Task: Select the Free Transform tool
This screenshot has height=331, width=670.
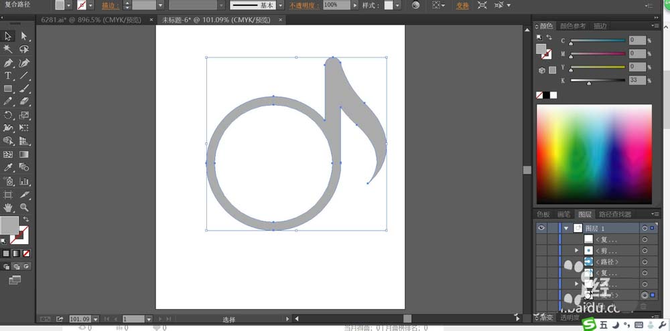Action: [x=24, y=128]
